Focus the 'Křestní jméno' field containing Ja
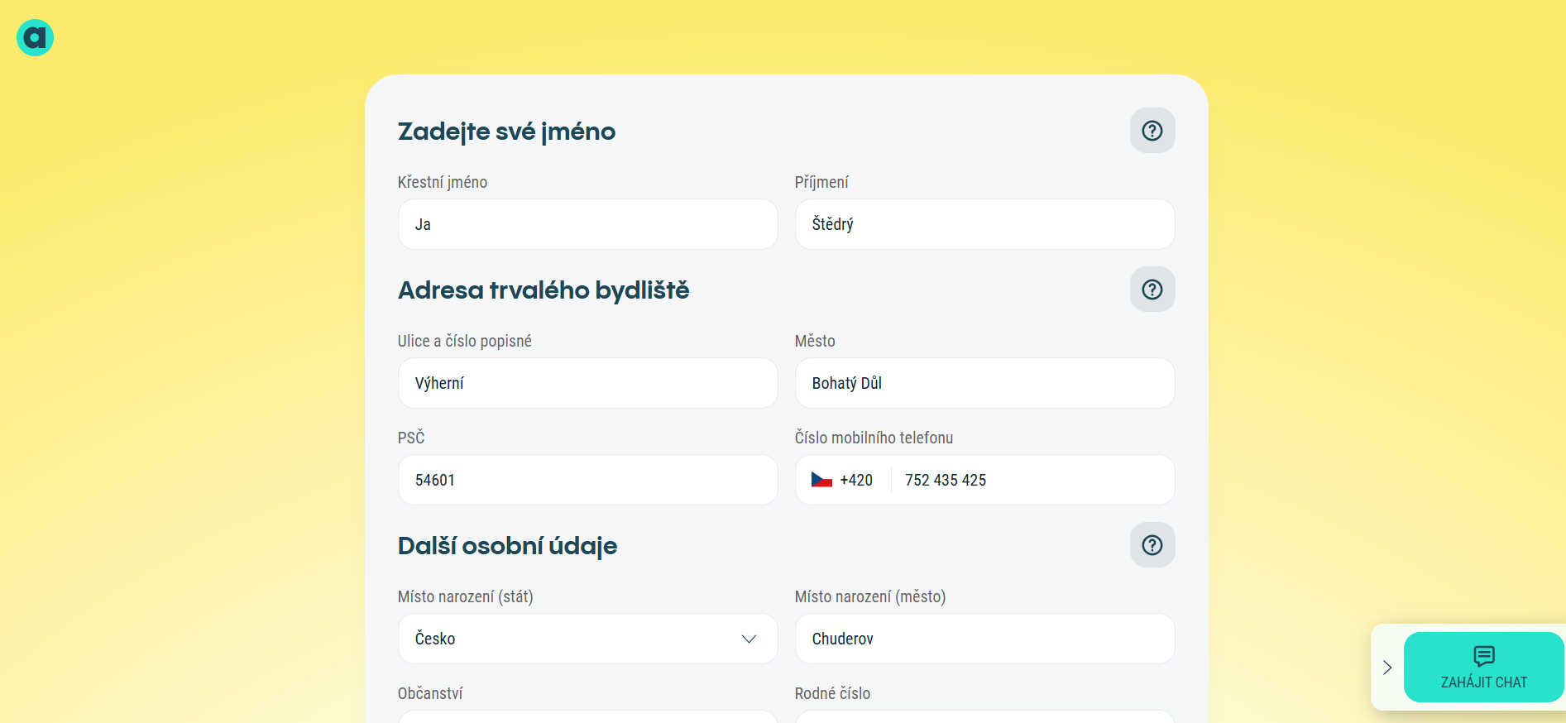The width and height of the screenshot is (1566, 723). 587,224
